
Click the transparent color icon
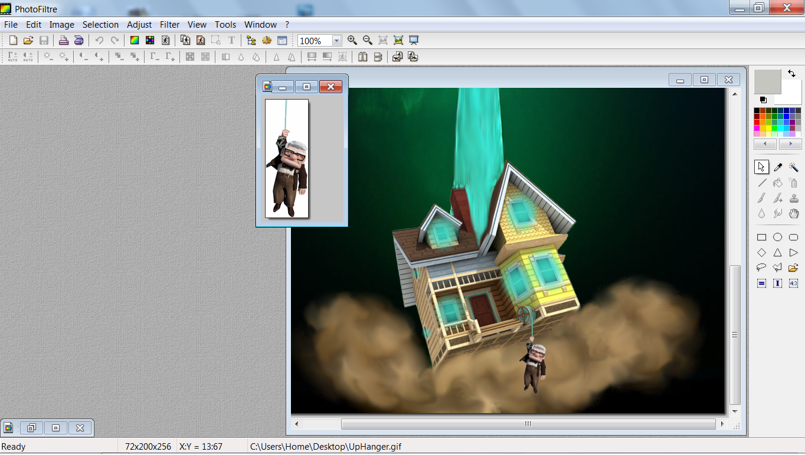click(165, 40)
